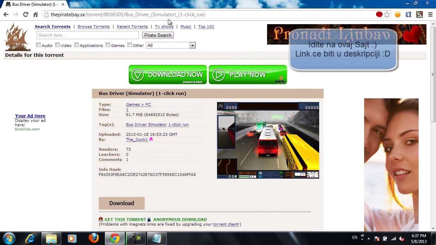Launch Firefox from the taskbar
The image size is (436, 245).
(x=94, y=238)
